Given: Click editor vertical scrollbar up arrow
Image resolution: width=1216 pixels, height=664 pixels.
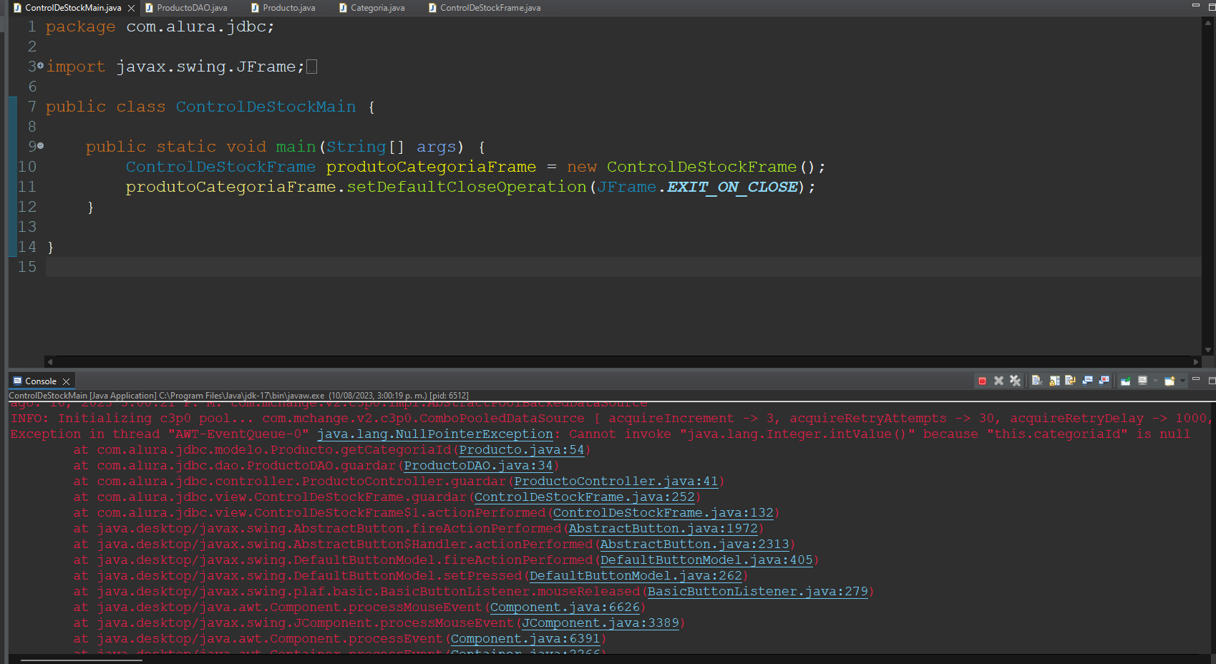Looking at the screenshot, I should pos(1208,22).
